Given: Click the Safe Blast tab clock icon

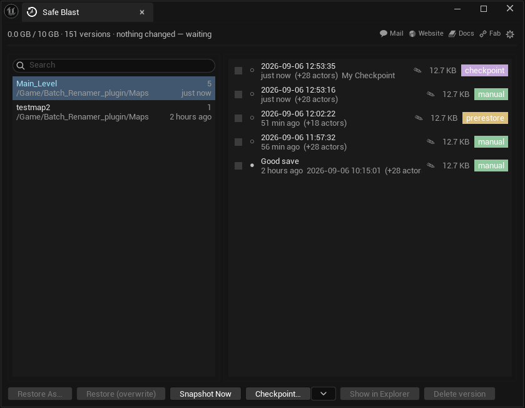Looking at the screenshot, I should pos(32,12).
